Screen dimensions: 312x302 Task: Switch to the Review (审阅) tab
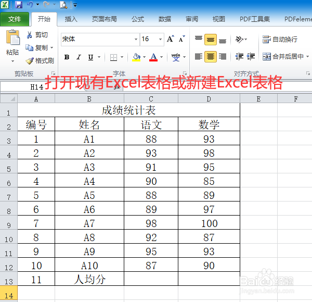[192, 19]
